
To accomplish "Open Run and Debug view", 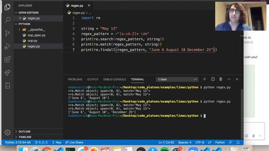I will click(x=8, y=46).
